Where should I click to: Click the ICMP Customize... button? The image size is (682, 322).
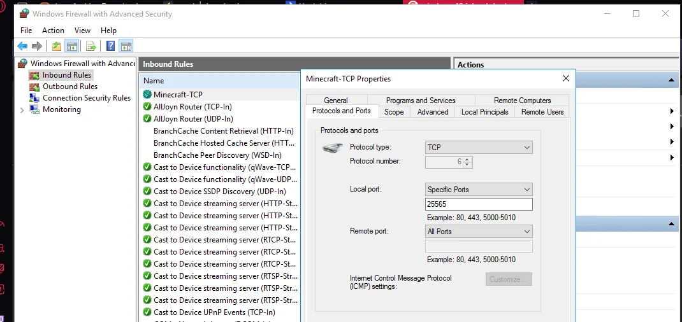509,279
